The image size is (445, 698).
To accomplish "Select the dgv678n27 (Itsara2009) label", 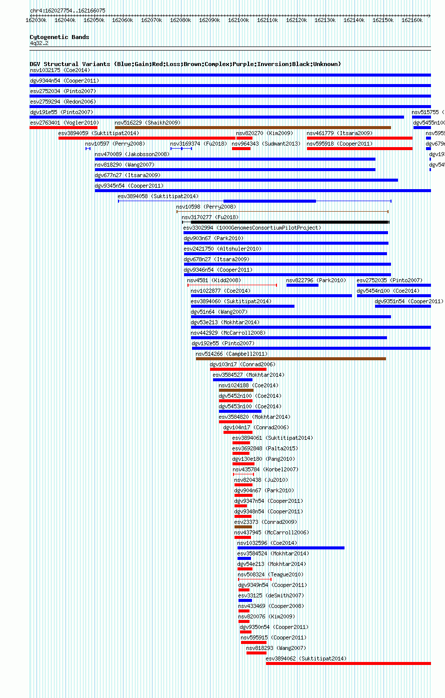I will point(216,259).
